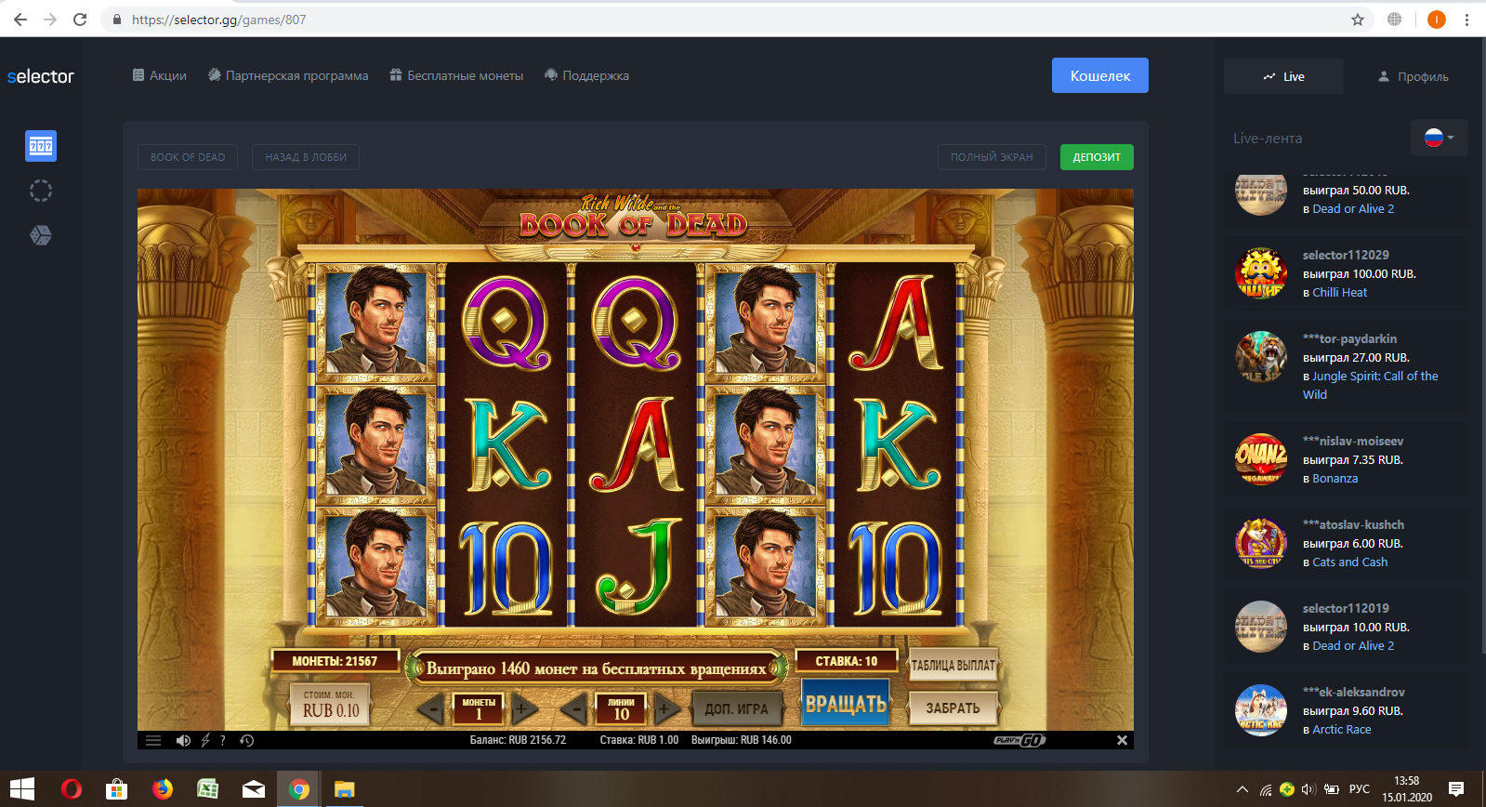1486x807 pixels.
Task: Open the game history icon
Action: coord(246,740)
